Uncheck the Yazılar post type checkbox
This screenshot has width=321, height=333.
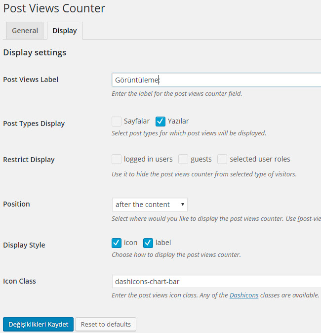pyautogui.click(x=160, y=121)
